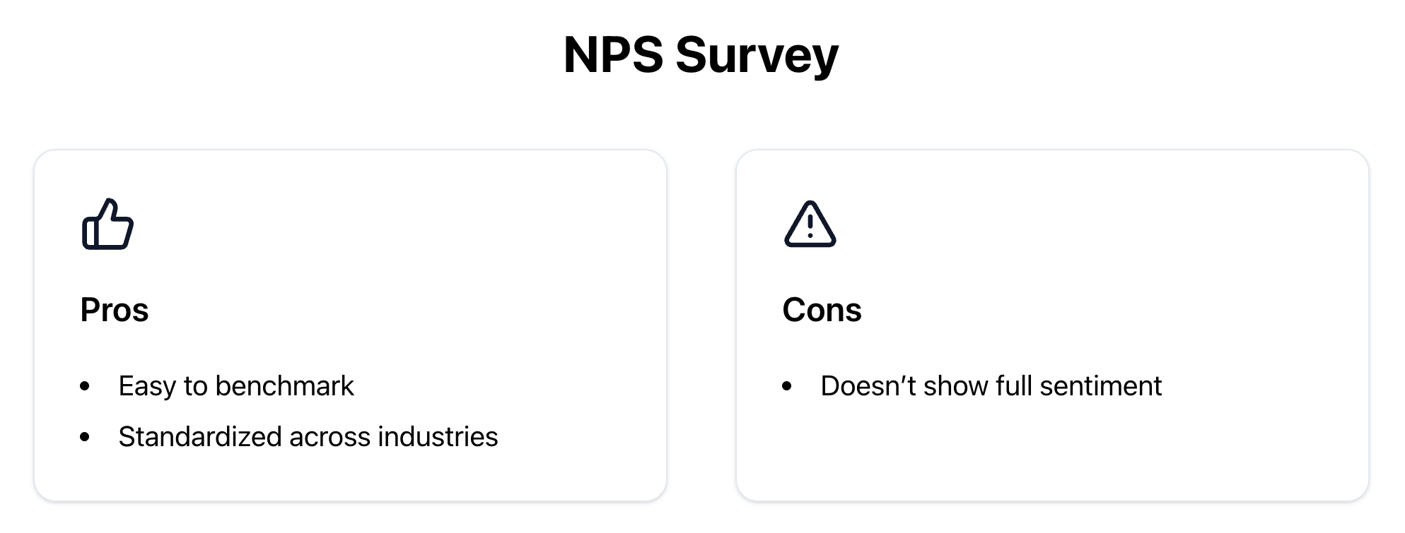Click the Standardized across industries item
The height and width of the screenshot is (533, 1405).
308,437
